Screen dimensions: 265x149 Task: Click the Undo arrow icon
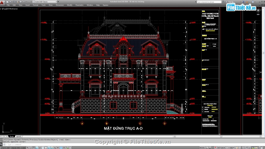point(24,2)
